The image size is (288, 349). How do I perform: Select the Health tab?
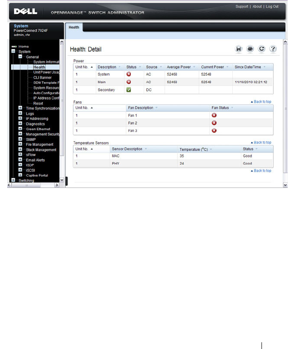pyautogui.click(x=74, y=27)
